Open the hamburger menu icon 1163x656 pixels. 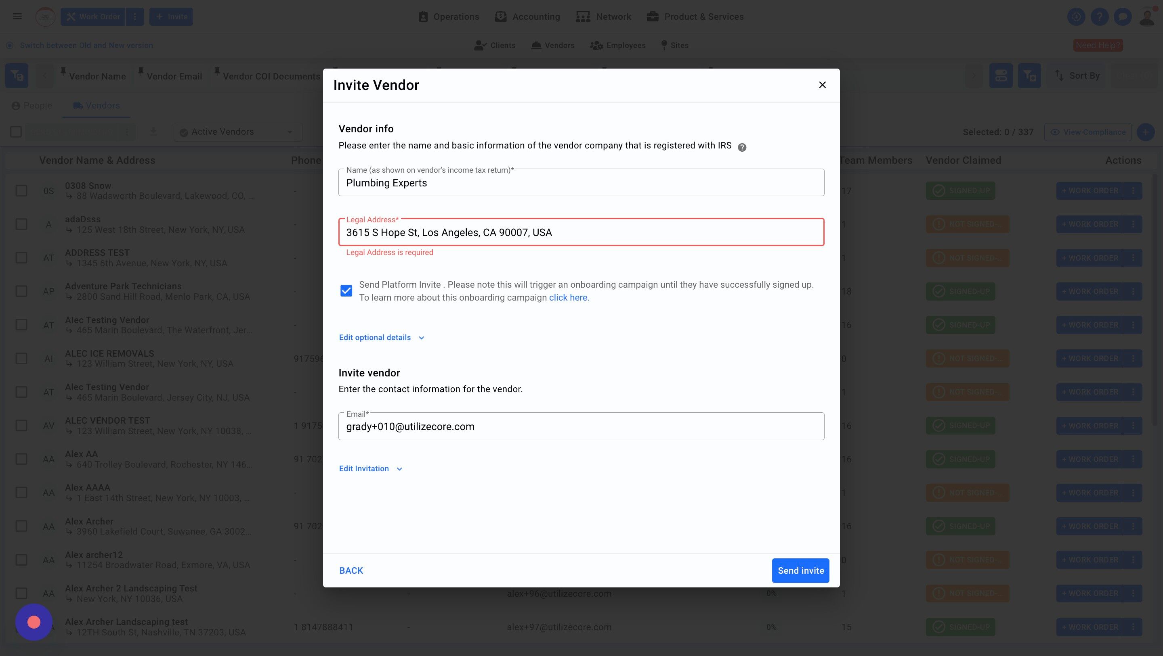[x=17, y=17]
